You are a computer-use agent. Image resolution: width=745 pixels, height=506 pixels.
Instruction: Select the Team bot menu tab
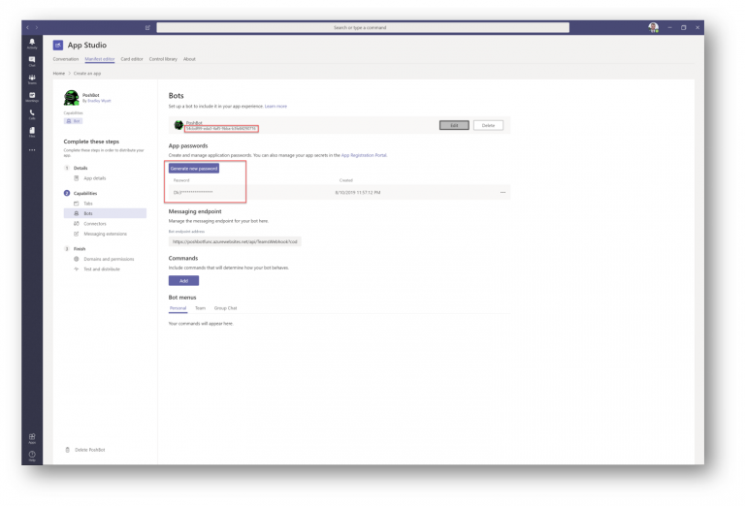pos(201,308)
